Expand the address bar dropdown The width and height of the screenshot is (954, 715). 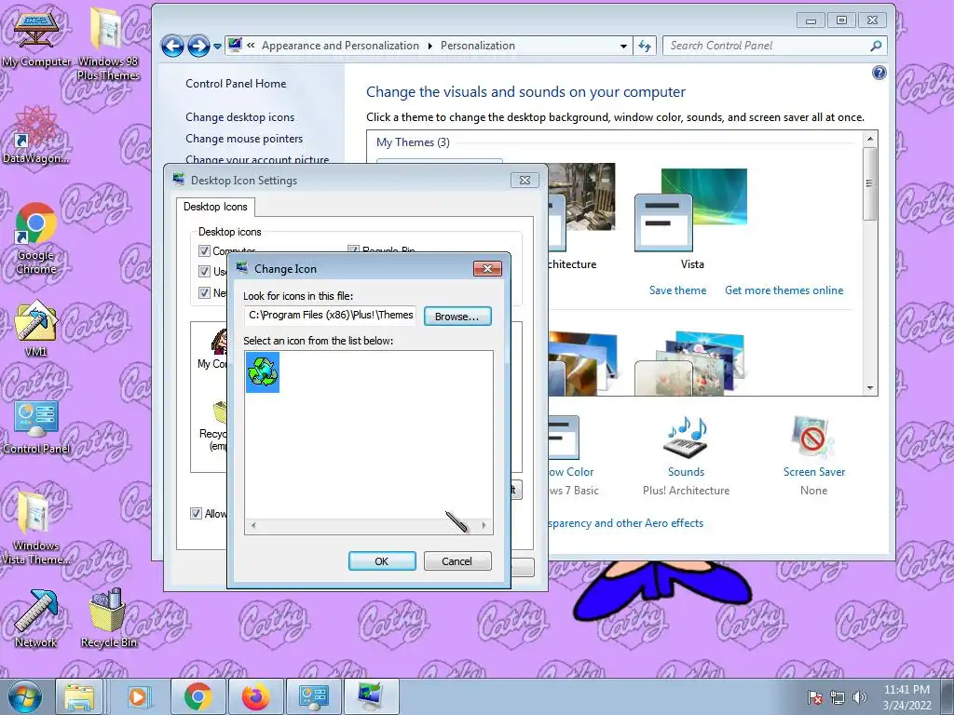(x=623, y=47)
